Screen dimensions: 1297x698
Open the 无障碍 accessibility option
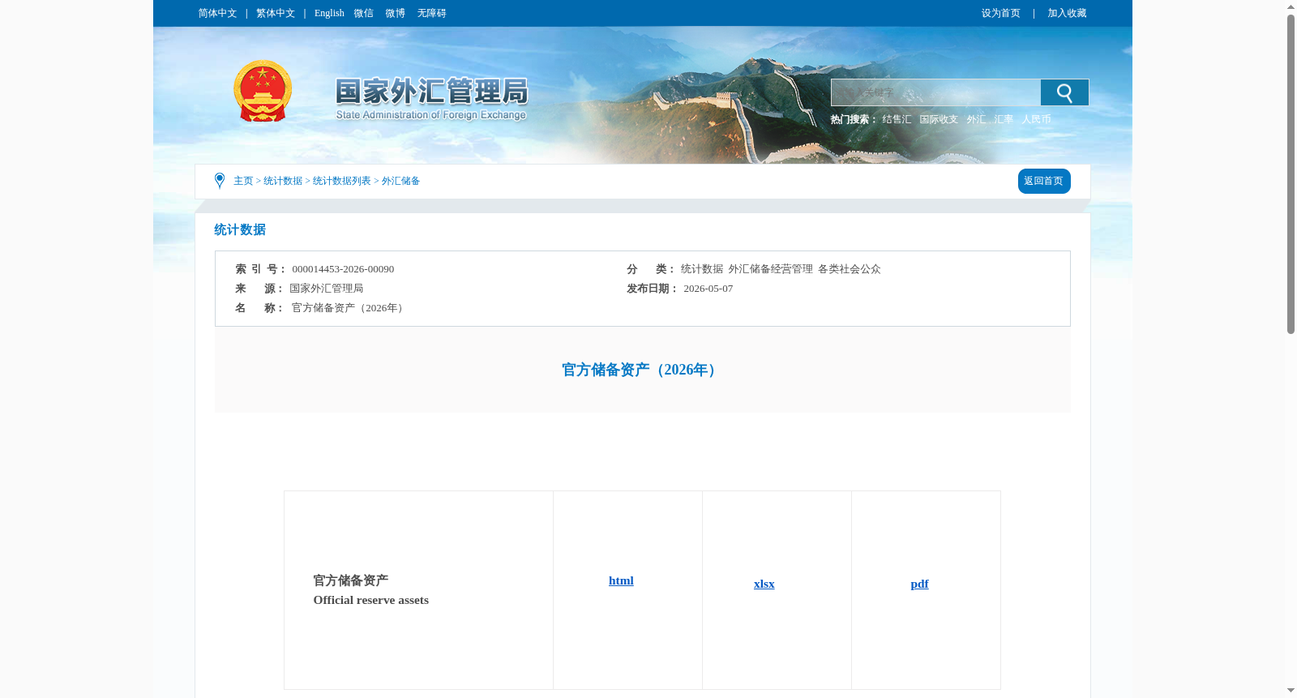tap(431, 13)
